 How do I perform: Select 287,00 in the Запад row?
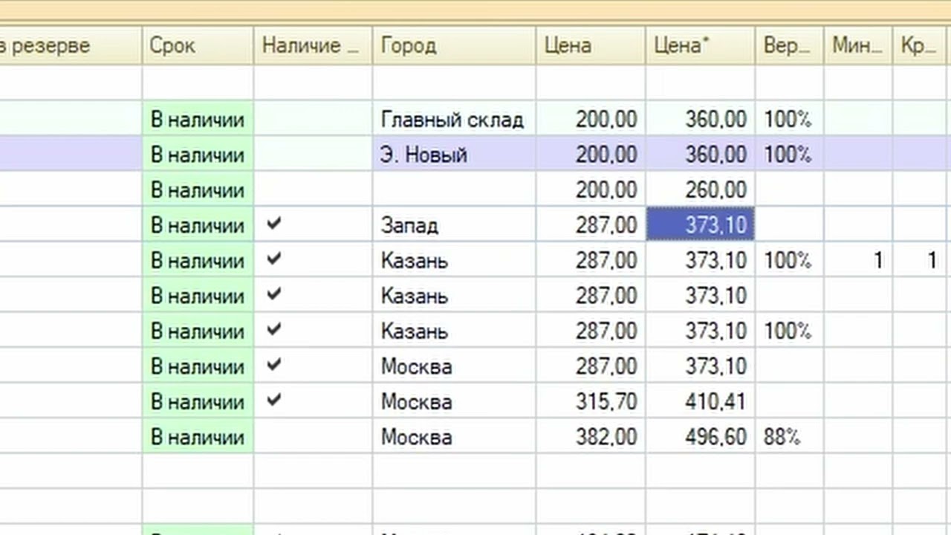(x=591, y=225)
